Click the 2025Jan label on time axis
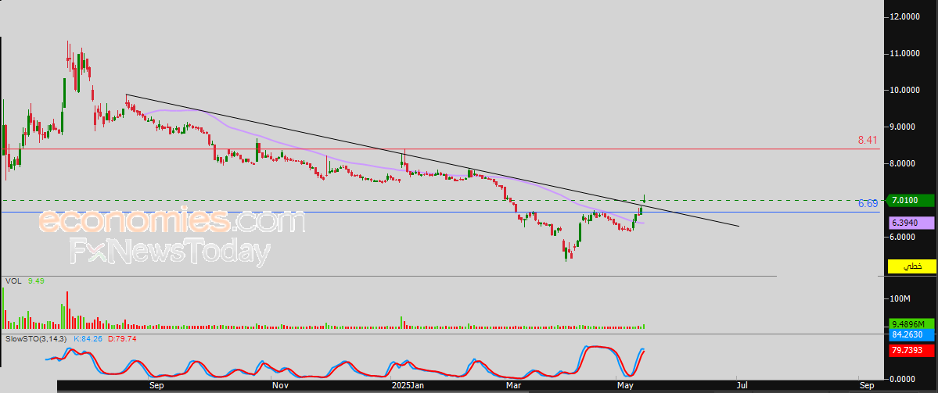 click(x=407, y=387)
